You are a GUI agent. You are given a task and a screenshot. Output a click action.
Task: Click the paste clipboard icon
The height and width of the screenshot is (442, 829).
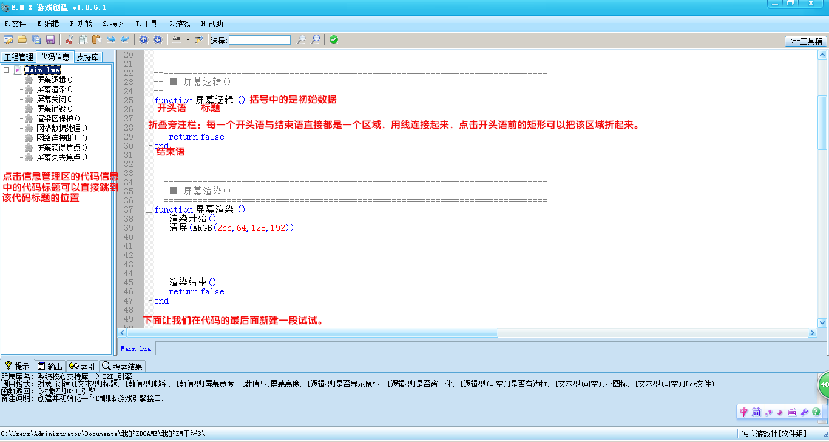click(x=96, y=39)
